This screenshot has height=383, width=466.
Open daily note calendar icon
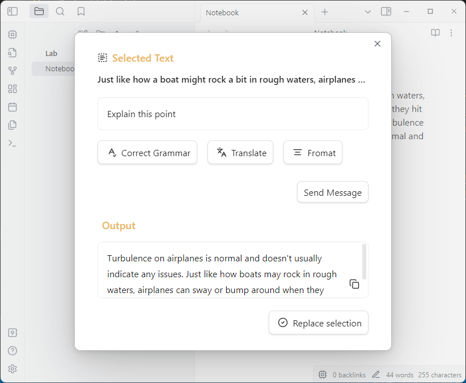click(x=12, y=107)
